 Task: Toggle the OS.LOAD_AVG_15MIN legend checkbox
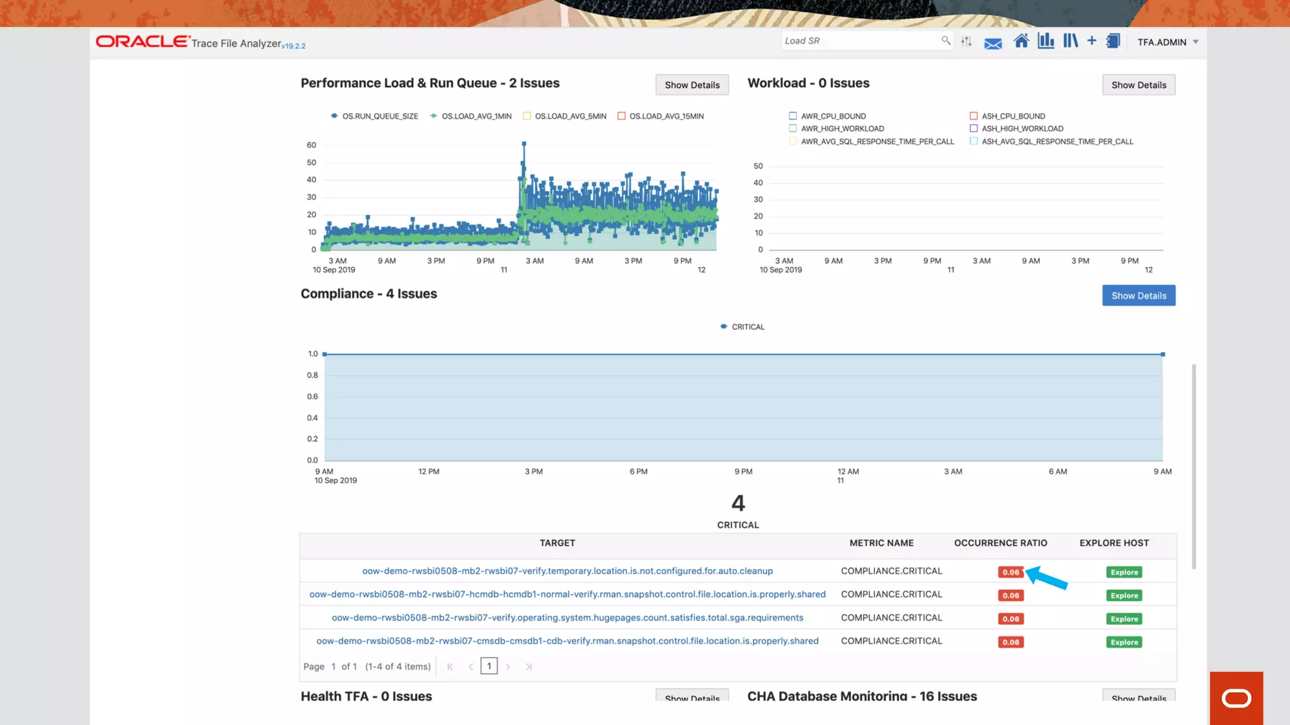pyautogui.click(x=622, y=116)
